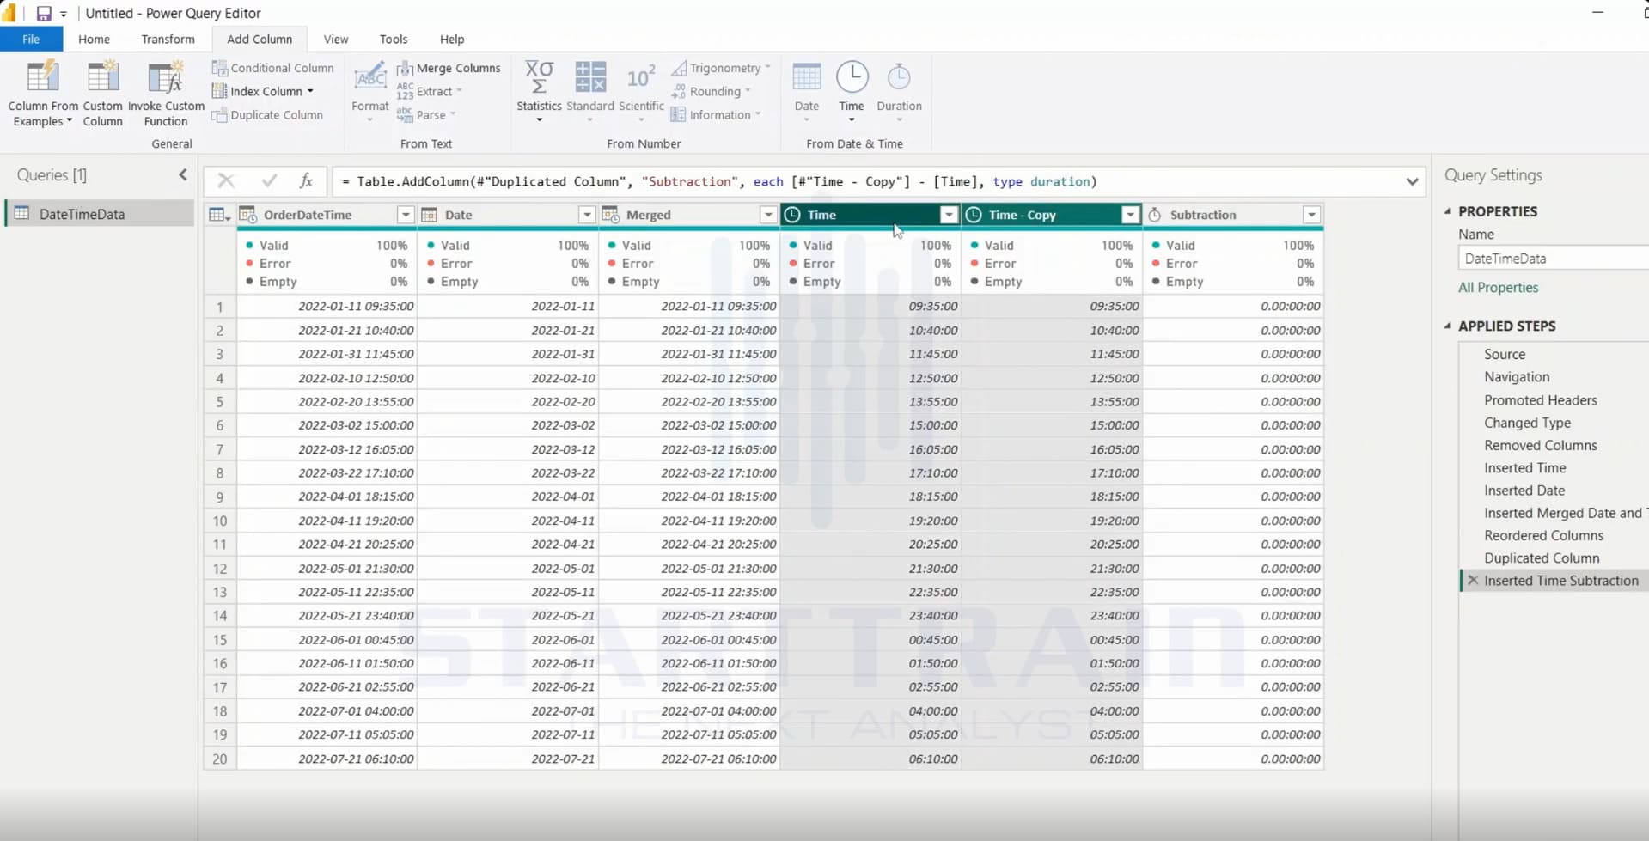Image resolution: width=1649 pixels, height=841 pixels.
Task: Add a Conditional Column
Action: click(273, 68)
